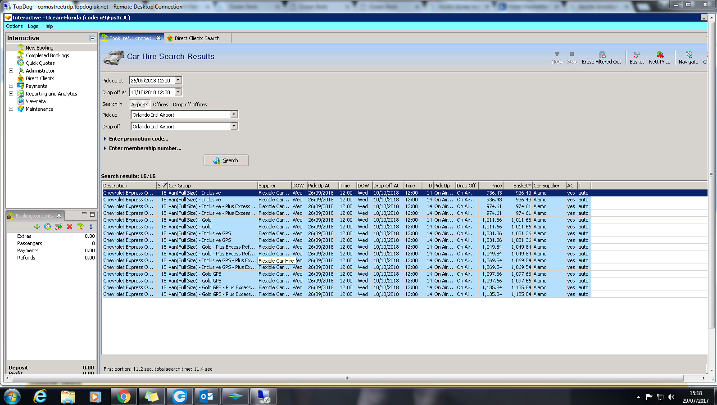Click the Stop toolbar icon
717x405 pixels.
(572, 54)
